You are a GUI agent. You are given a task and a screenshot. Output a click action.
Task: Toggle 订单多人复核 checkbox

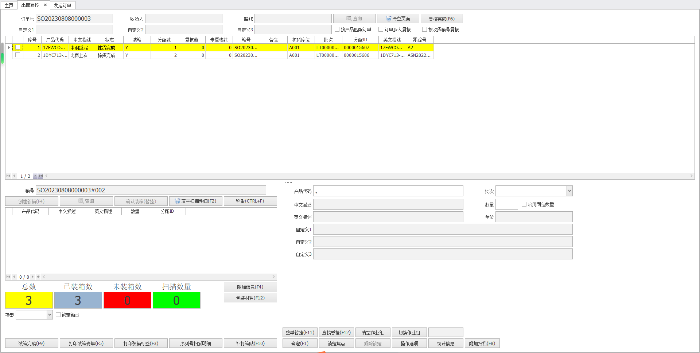coord(381,30)
